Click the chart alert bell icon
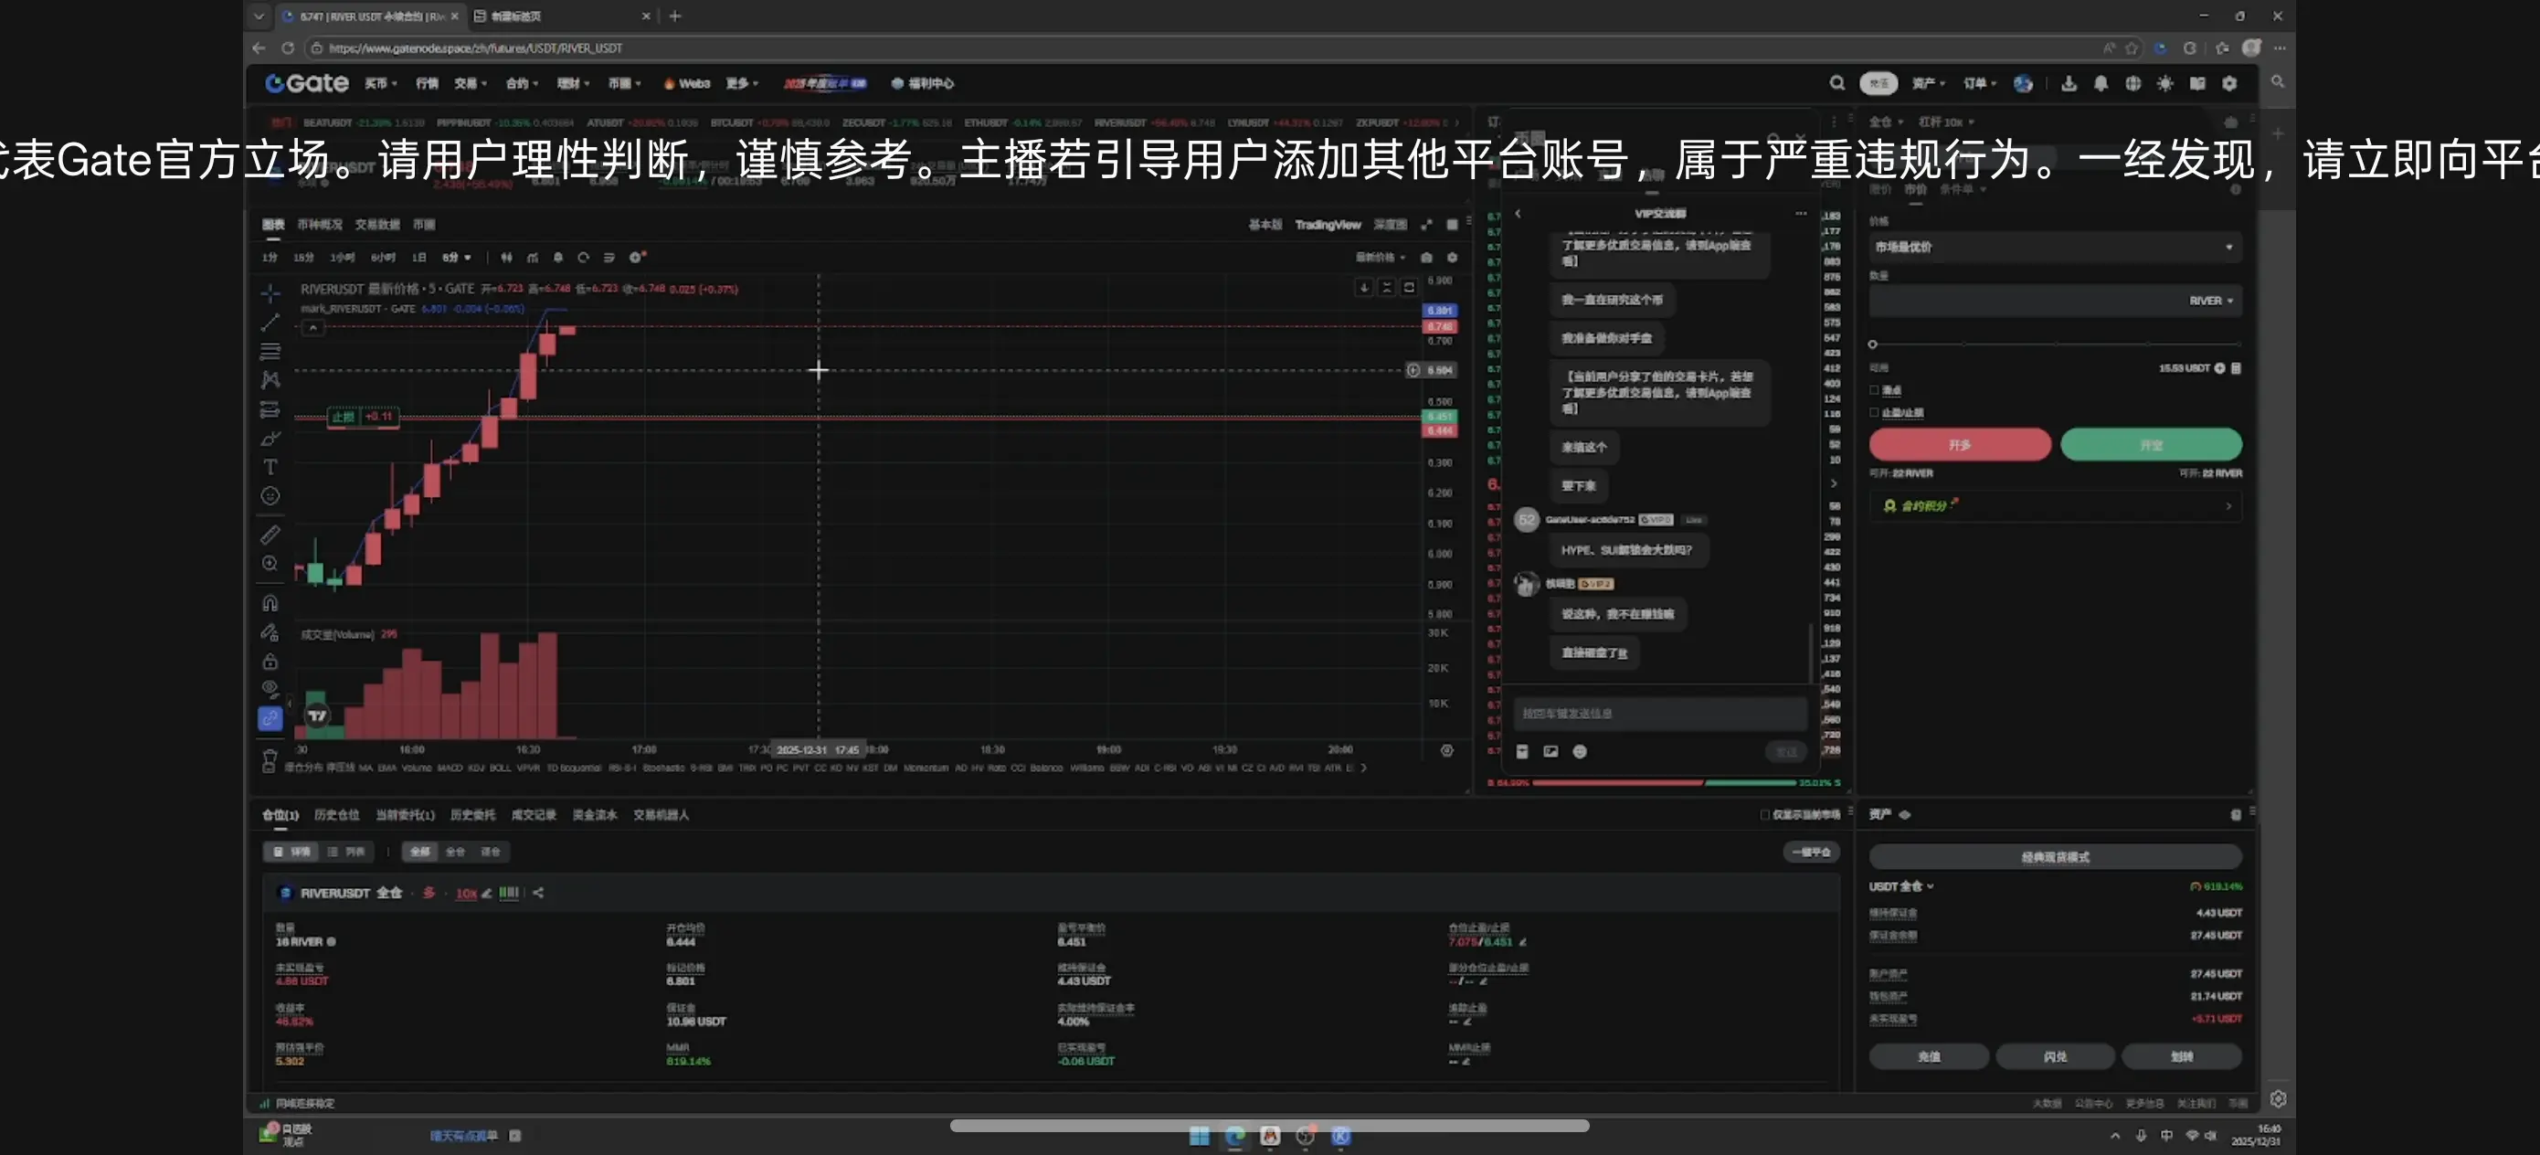 coord(558,258)
